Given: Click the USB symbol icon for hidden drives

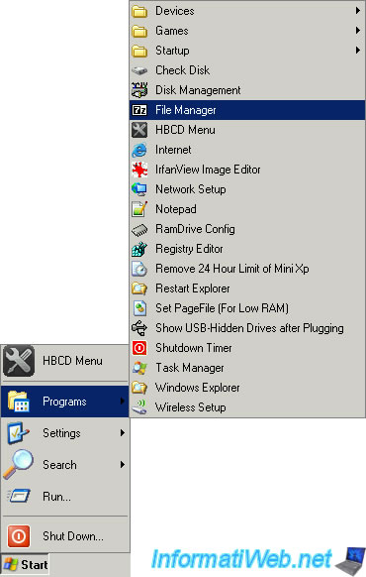Looking at the screenshot, I should coord(139,328).
